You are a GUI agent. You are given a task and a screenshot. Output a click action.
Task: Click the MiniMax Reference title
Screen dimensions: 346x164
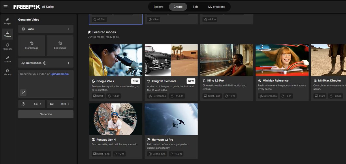275,81
